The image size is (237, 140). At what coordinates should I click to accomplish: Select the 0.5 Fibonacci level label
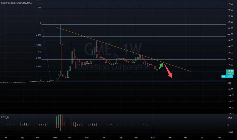40,52
